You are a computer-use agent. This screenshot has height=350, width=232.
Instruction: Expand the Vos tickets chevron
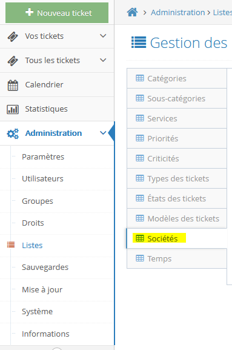103,36
